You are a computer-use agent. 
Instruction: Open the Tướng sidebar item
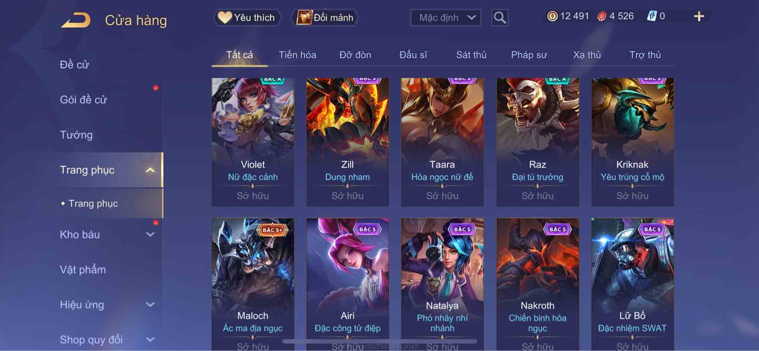point(76,135)
